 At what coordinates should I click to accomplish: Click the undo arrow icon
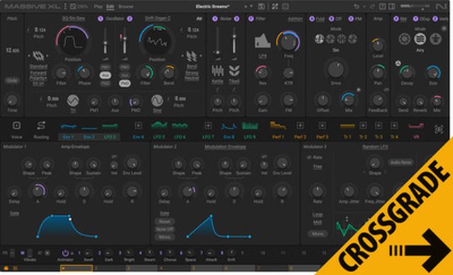click(x=357, y=6)
